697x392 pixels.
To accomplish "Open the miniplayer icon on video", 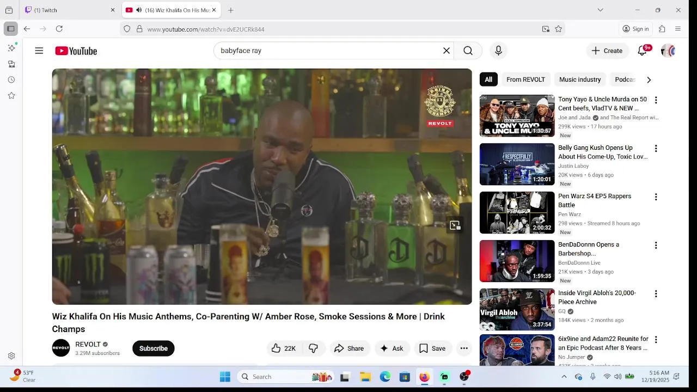I will pyautogui.click(x=455, y=225).
